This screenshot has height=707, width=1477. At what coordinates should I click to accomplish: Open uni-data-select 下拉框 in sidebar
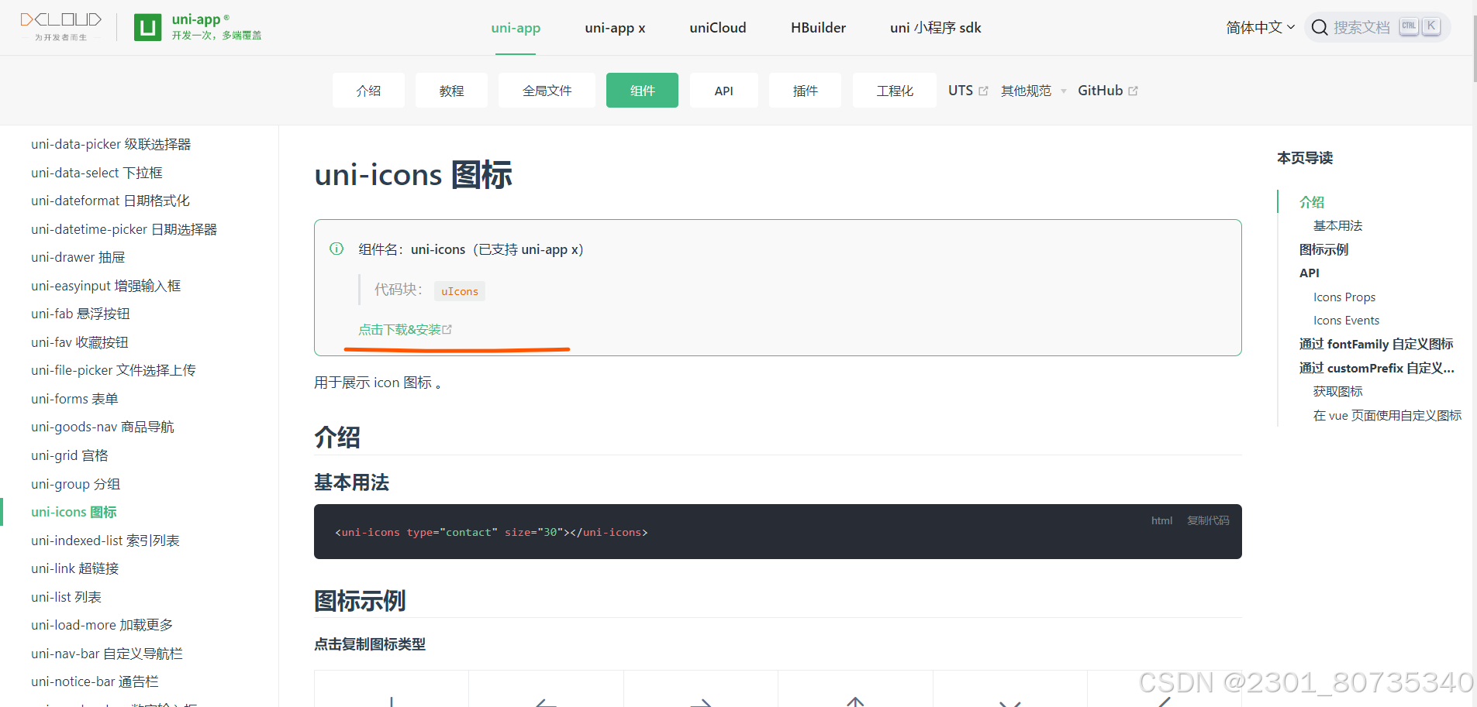click(97, 173)
